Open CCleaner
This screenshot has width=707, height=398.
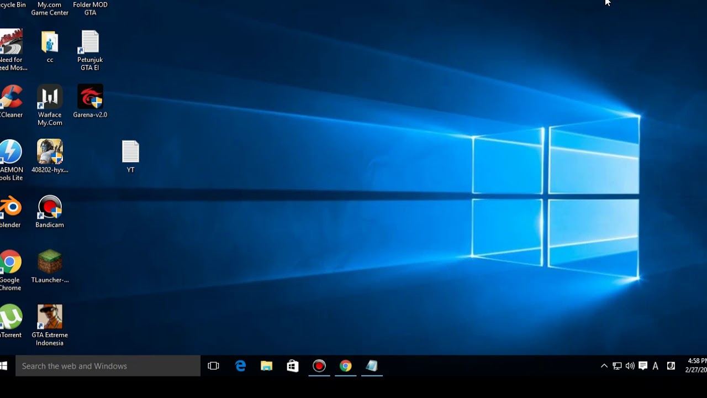point(10,97)
